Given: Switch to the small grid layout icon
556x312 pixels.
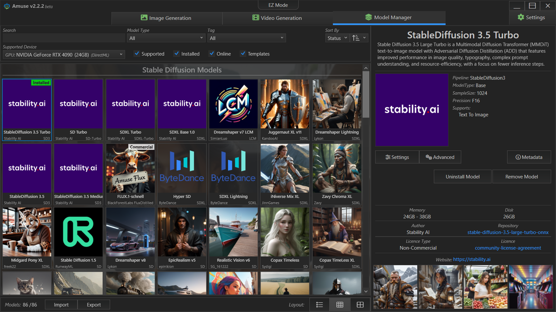Looking at the screenshot, I should tap(340, 305).
